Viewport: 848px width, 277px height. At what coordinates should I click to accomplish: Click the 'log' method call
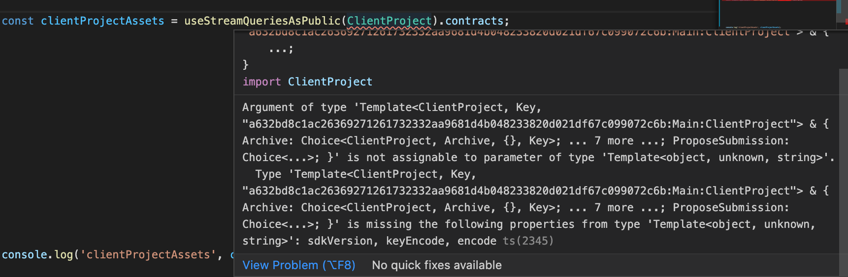(64, 255)
